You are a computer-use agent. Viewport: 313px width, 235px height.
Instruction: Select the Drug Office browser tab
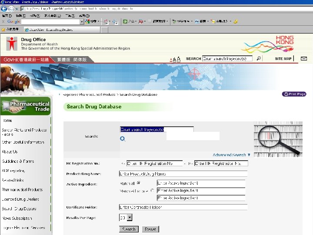[x=62, y=30]
